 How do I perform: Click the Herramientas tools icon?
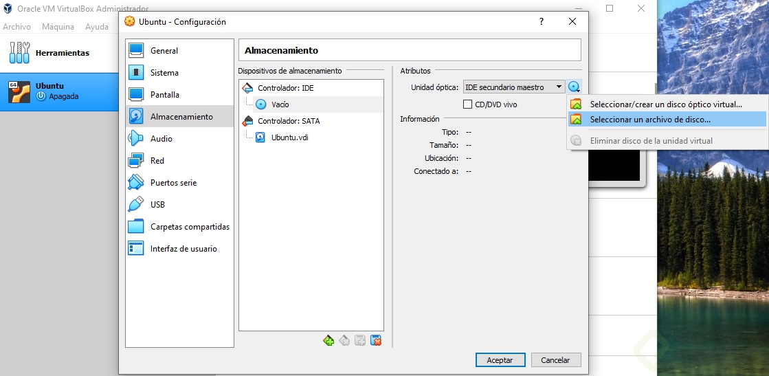point(20,52)
